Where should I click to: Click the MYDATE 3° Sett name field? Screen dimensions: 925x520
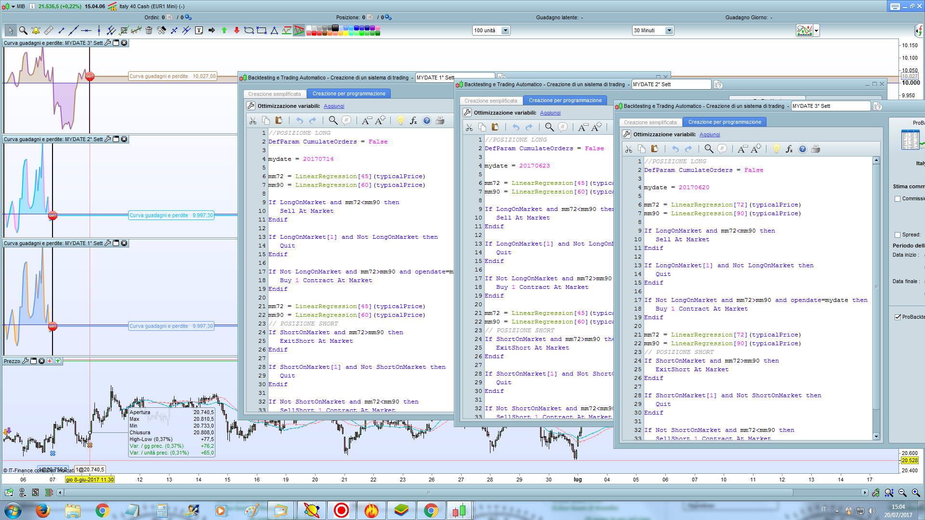(x=831, y=106)
